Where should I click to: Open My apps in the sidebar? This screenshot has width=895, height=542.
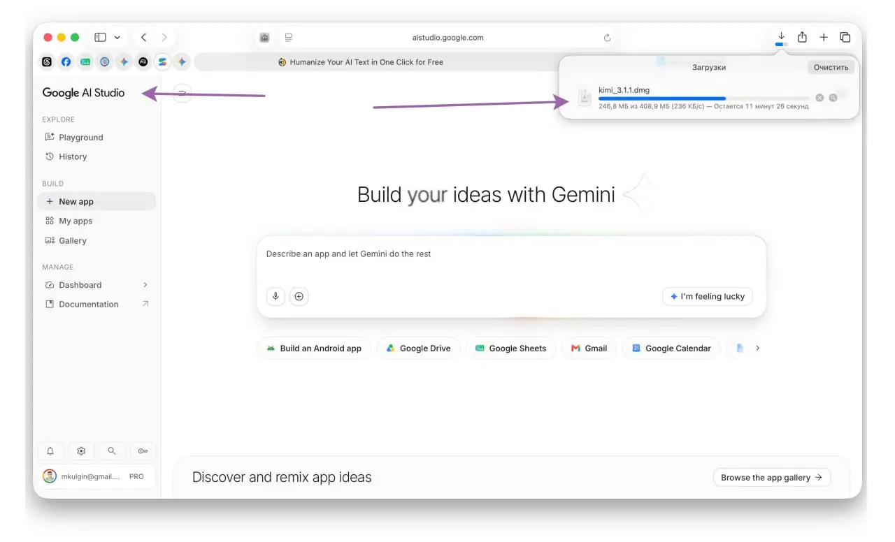[96, 221]
